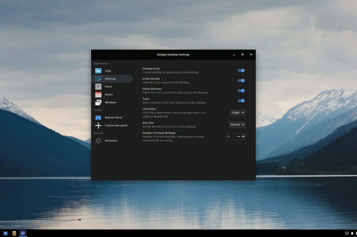Image resolution: width=357 pixels, height=237 pixels.
Task: Expand the Icon Size dropdown showing Normal
Action: (x=237, y=125)
